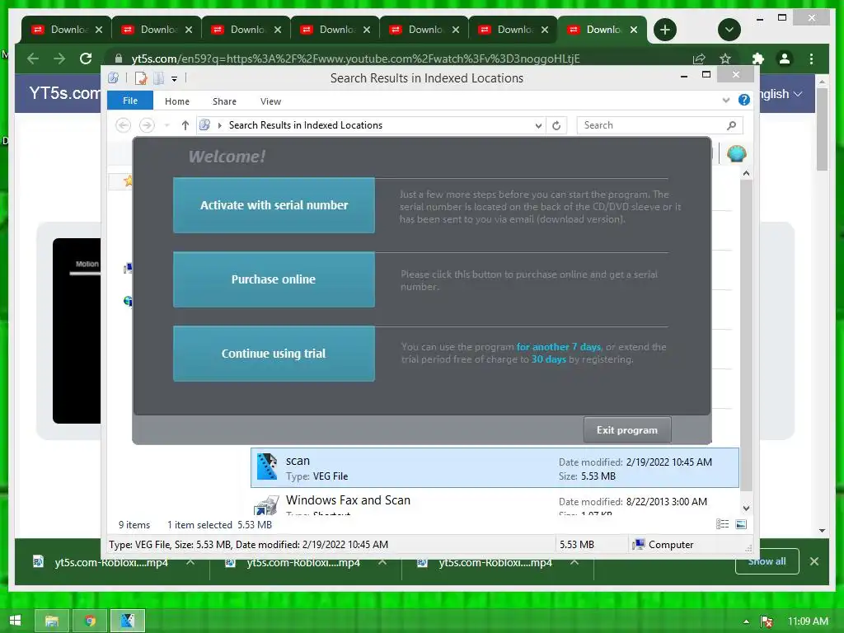Click Windows Fax and Scan shortcut icon
Image resolution: width=844 pixels, height=633 pixels.
click(x=266, y=505)
